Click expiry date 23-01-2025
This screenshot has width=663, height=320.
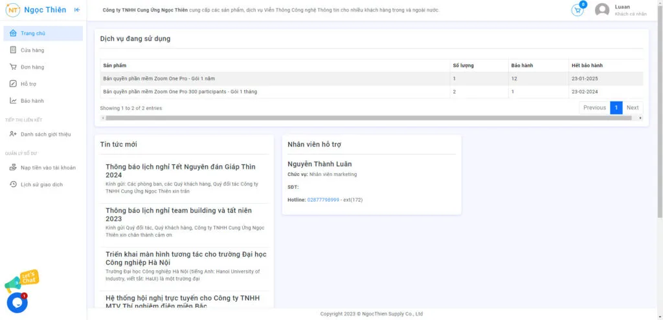tap(585, 78)
